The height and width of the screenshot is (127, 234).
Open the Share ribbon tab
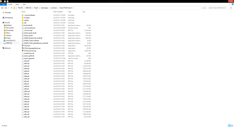click(x=17, y=4)
